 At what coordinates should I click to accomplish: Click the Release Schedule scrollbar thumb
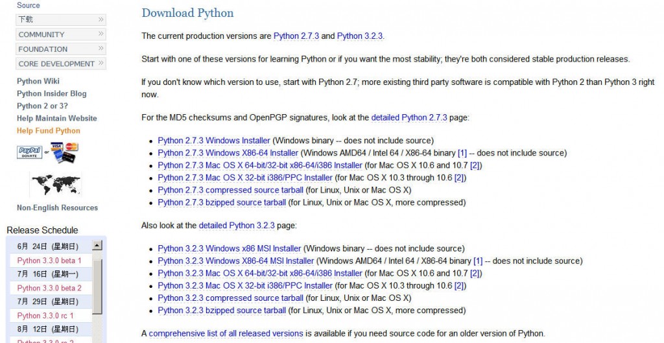[x=97, y=287]
